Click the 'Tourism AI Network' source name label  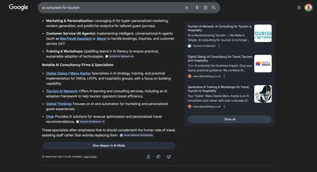pos(204,46)
